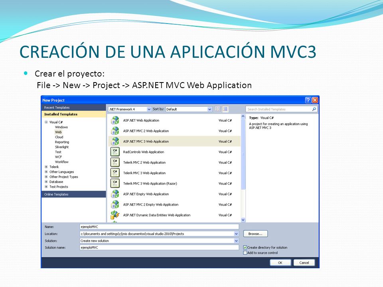Image resolution: width=383 pixels, height=287 pixels.
Task: Click the Name field containing ejemploMVC
Action: coord(159,227)
